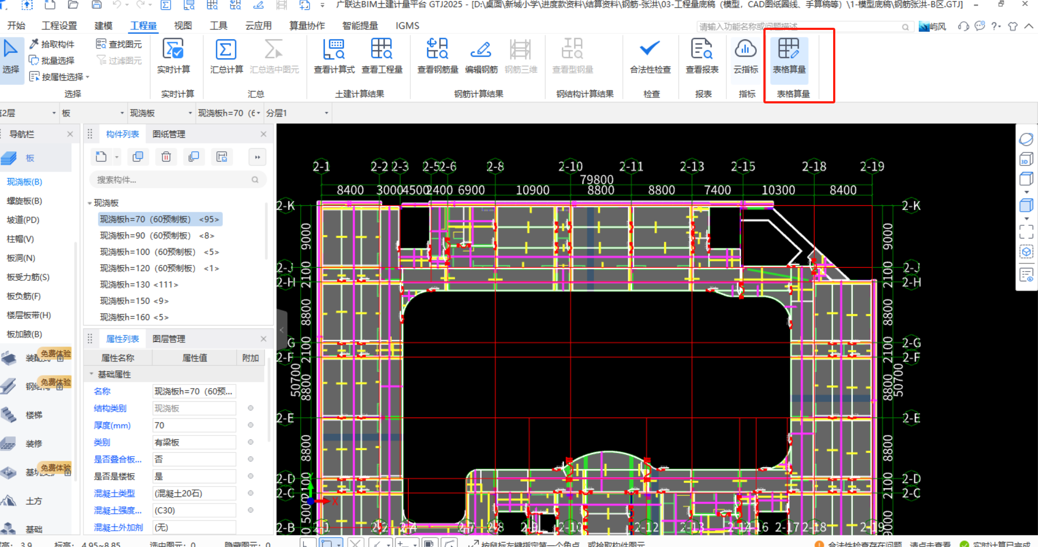Click 3D view icon on right toolbar

tap(1026, 159)
